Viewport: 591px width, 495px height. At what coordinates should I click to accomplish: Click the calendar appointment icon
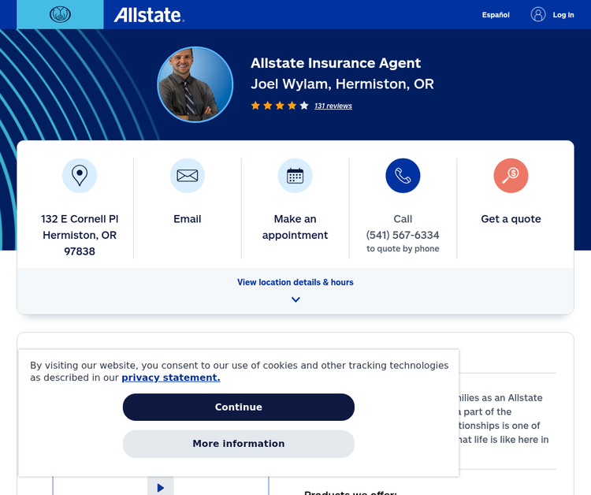(x=295, y=176)
